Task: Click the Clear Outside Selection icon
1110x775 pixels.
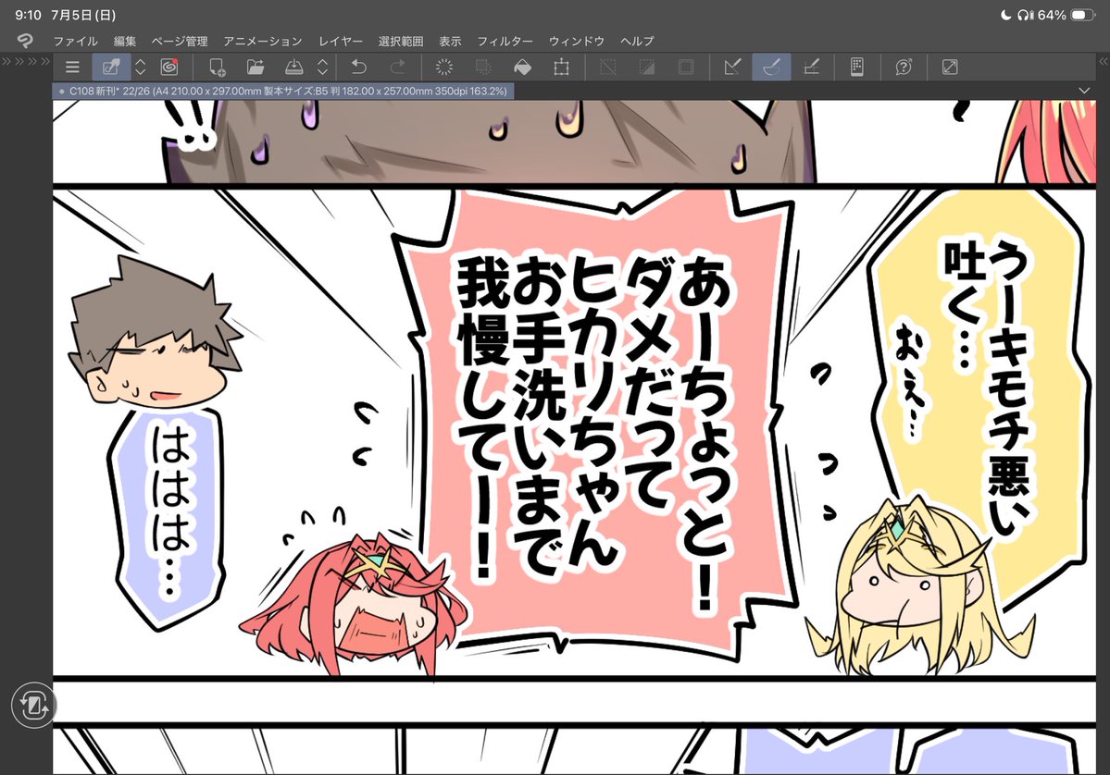Action: [x=483, y=68]
